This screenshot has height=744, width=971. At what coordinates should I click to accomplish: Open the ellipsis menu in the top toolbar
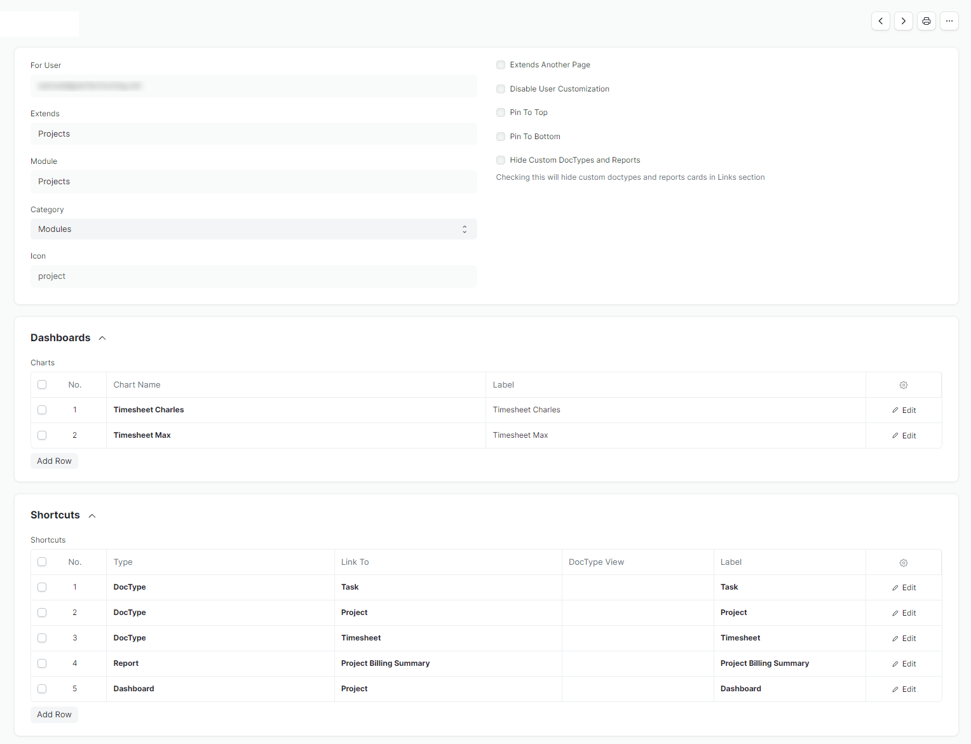pos(949,21)
